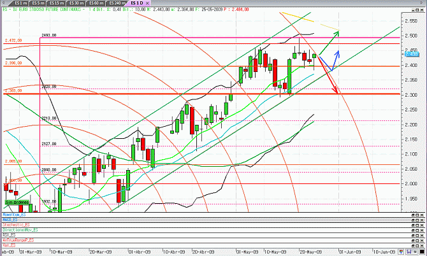Close the RSI_ES indicator panel

(x=422, y=236)
